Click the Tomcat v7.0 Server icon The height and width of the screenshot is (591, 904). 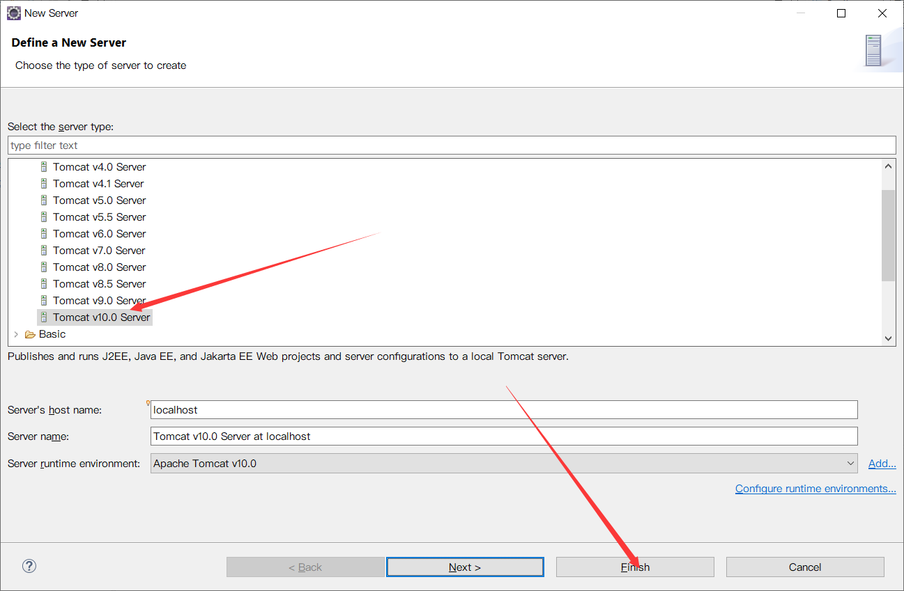click(44, 251)
